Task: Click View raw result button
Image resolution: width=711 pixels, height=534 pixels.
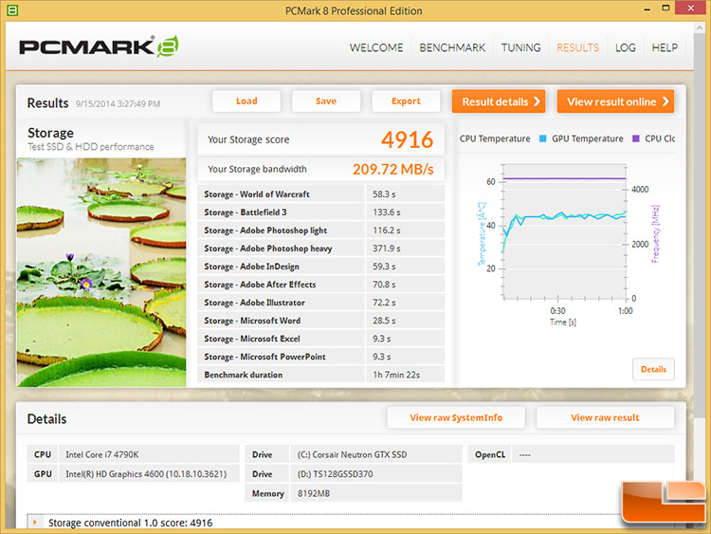Action: [605, 417]
